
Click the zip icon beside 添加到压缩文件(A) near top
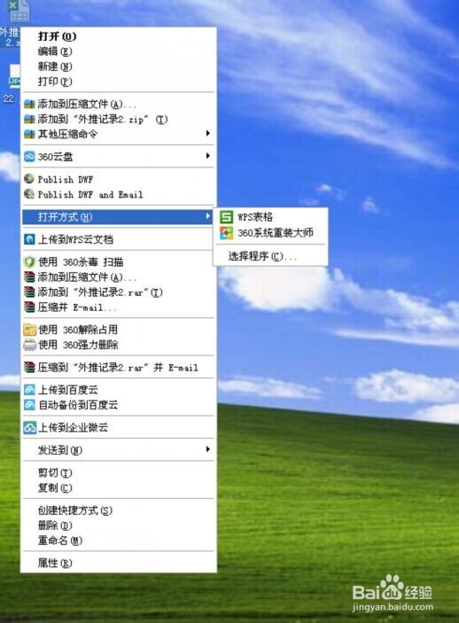point(29,104)
